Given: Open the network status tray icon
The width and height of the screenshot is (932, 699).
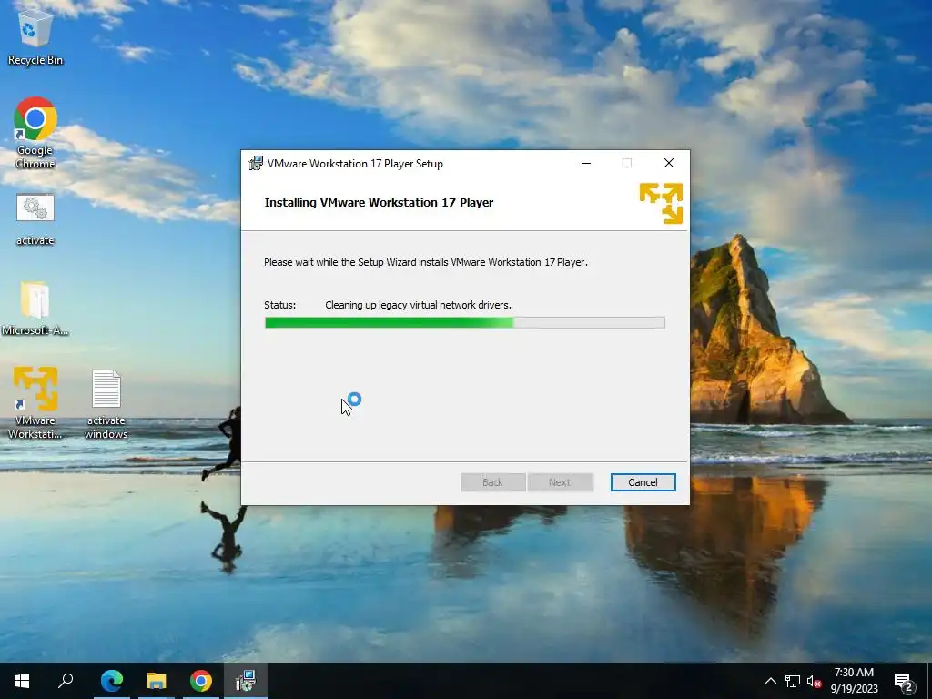Looking at the screenshot, I should (x=793, y=681).
